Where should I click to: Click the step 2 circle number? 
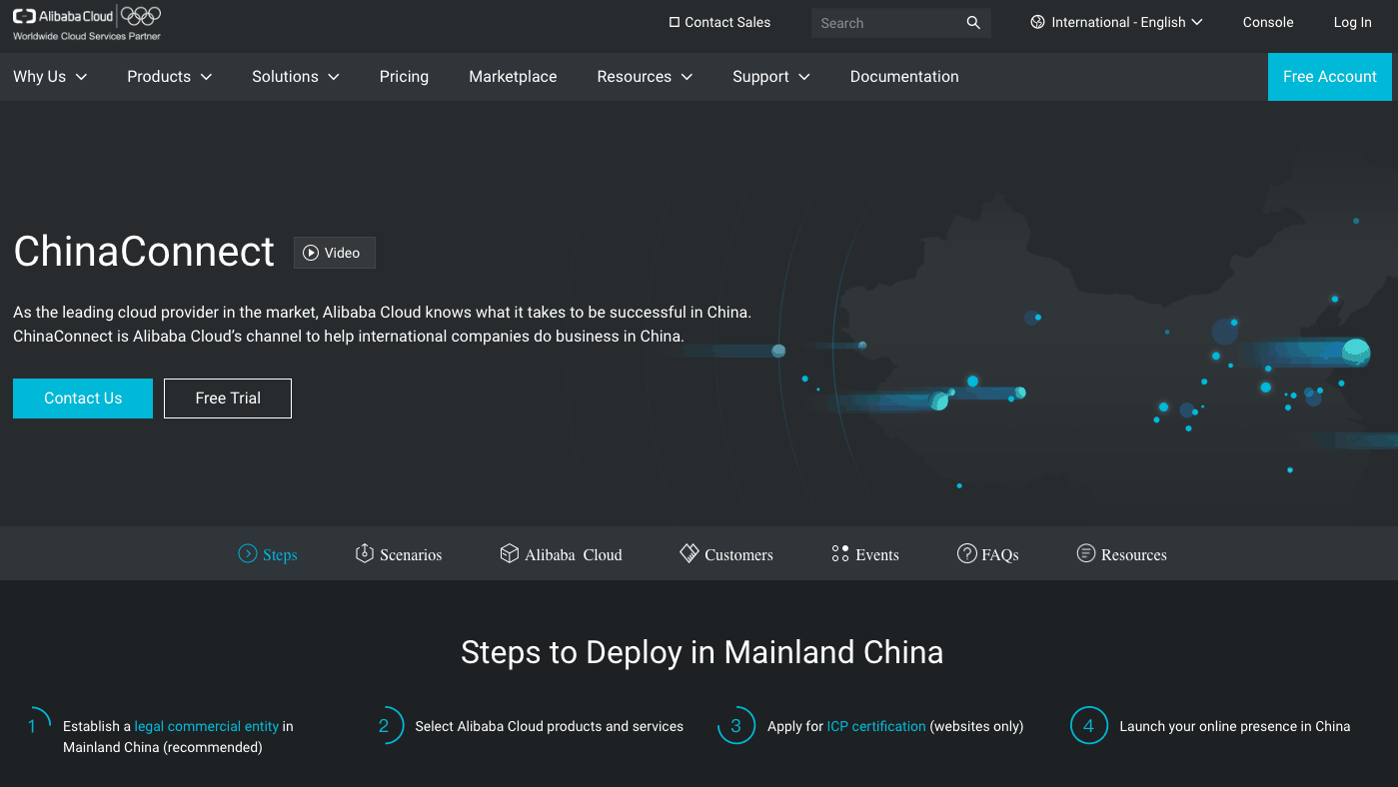[x=384, y=726]
